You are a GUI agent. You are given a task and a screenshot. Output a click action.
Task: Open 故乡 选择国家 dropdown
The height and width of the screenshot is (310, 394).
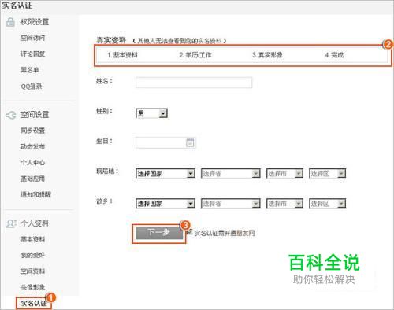(165, 203)
